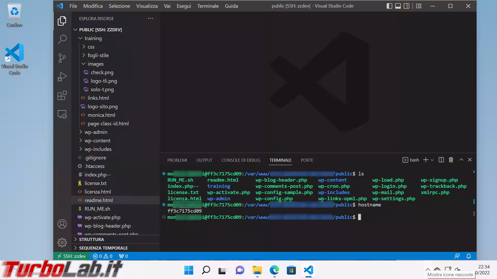Screen dimensions: 497x279
Task: Open monica.html file in explorer
Action: 101,115
